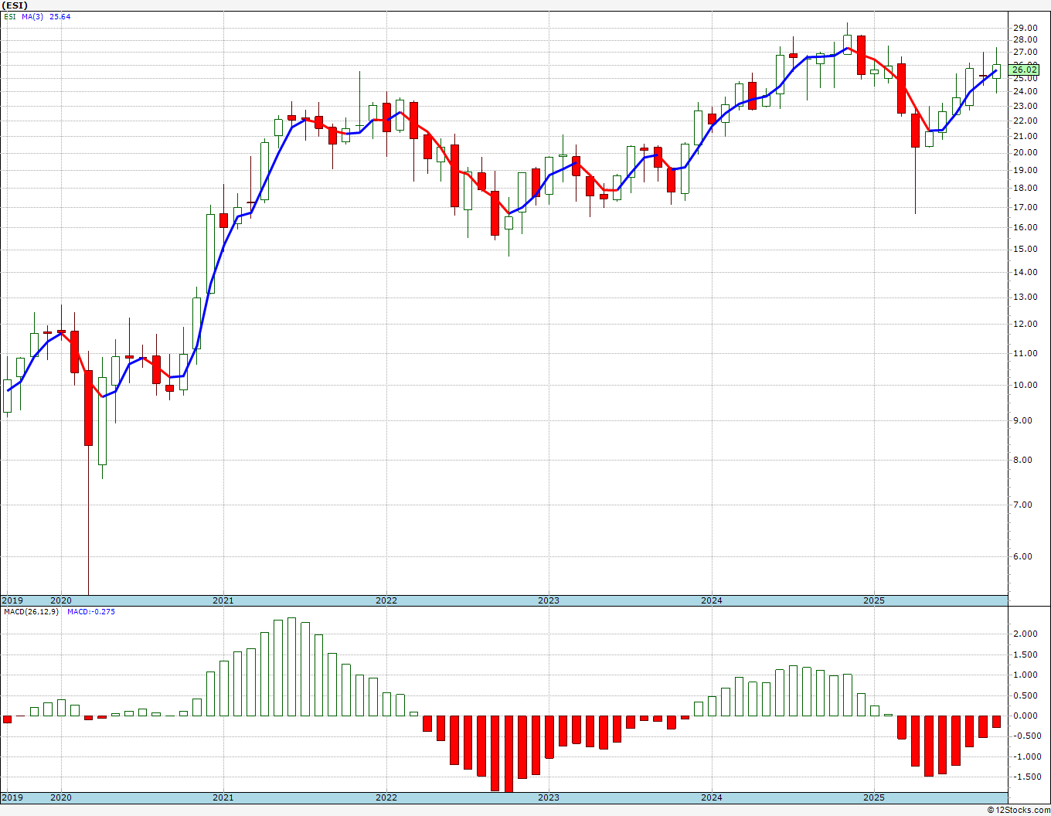1051x816 pixels.
Task: Click 2019 on the price chart time axis
Action: coord(12,600)
